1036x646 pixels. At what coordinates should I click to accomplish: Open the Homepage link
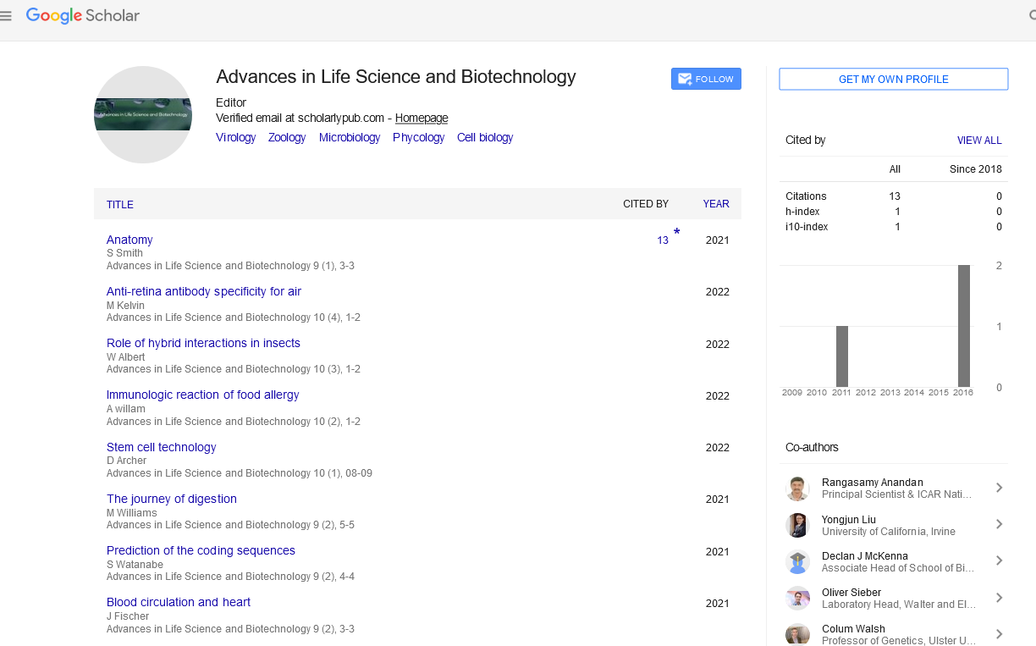click(x=422, y=119)
